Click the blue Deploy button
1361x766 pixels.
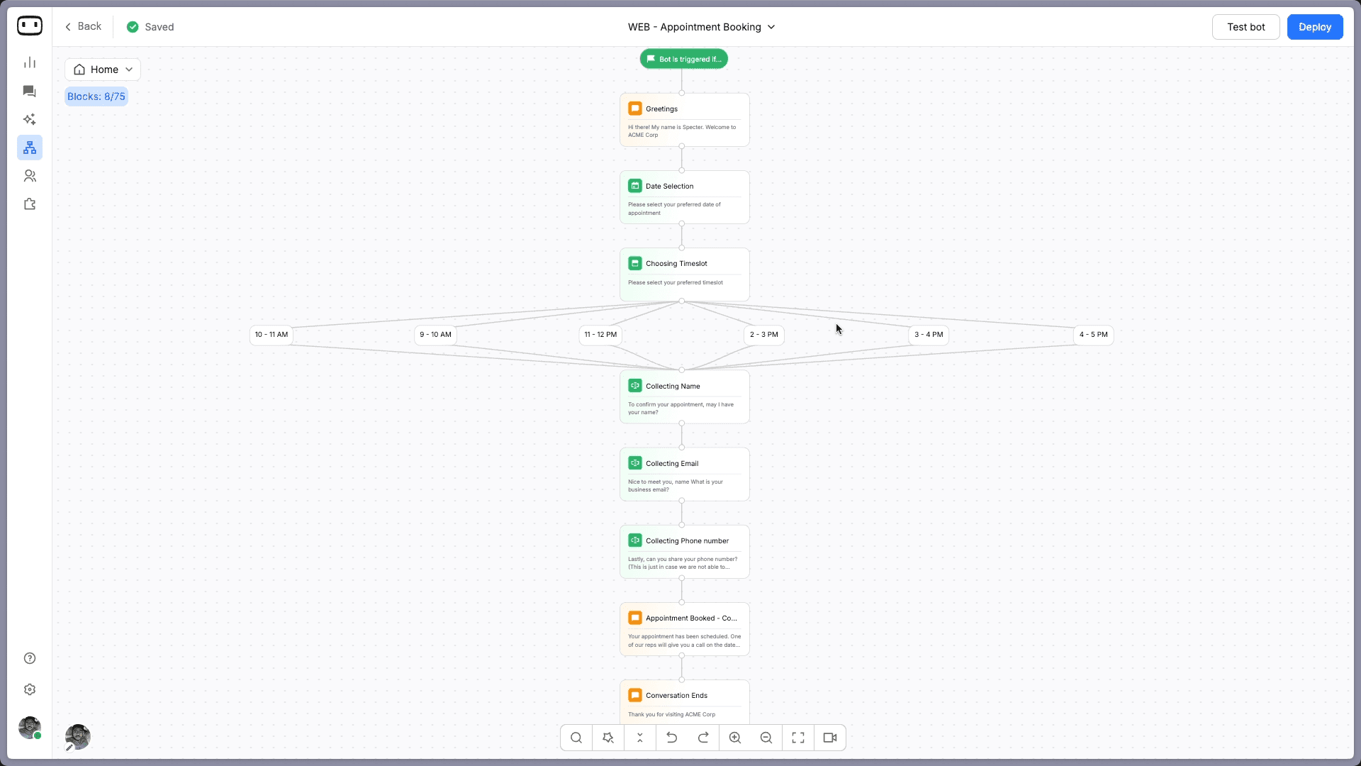coord(1314,27)
